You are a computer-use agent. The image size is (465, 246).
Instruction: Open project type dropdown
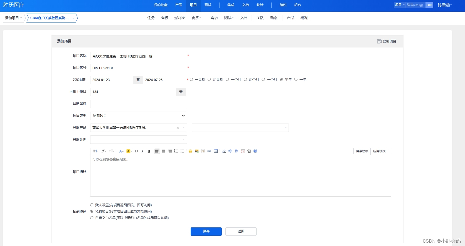pos(138,116)
